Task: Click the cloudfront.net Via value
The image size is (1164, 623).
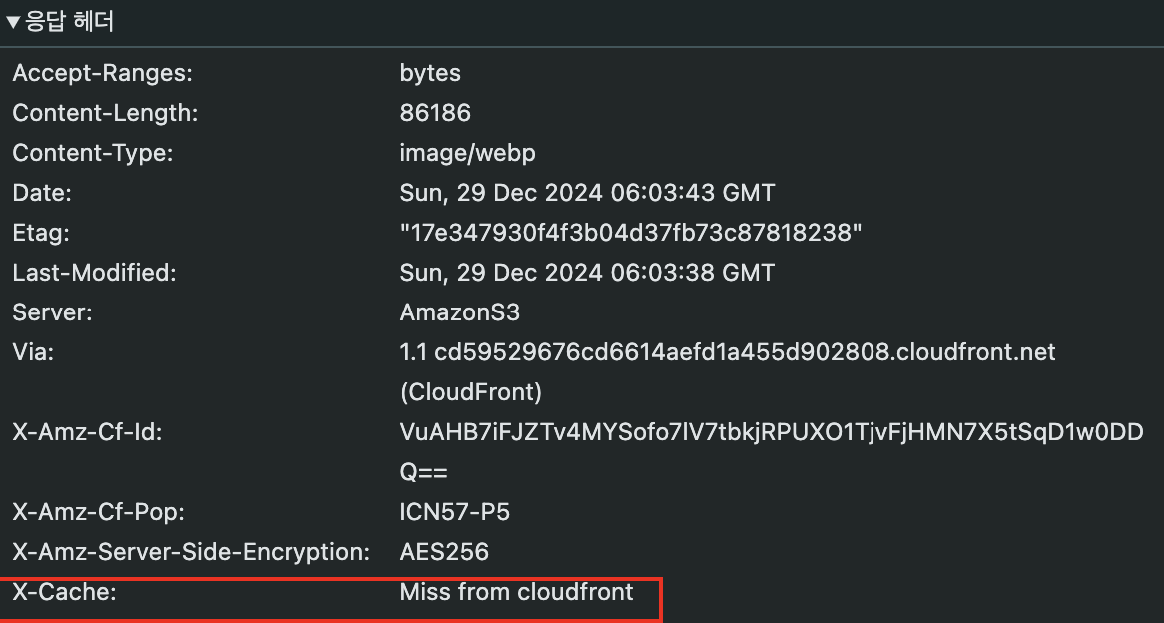Action: (x=728, y=352)
